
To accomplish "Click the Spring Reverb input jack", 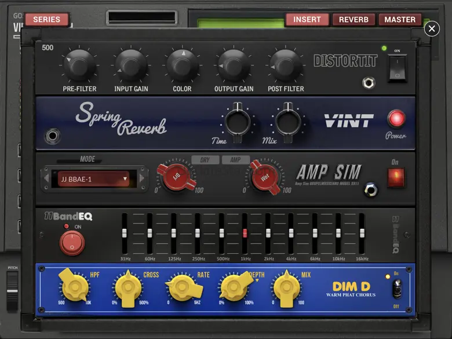I will point(53,136).
